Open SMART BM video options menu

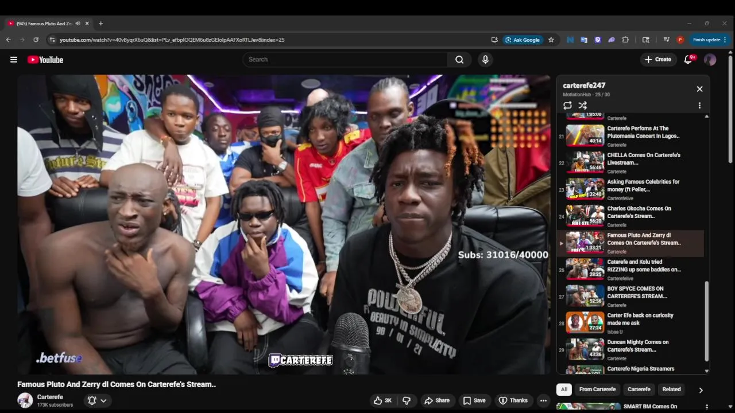click(x=706, y=407)
